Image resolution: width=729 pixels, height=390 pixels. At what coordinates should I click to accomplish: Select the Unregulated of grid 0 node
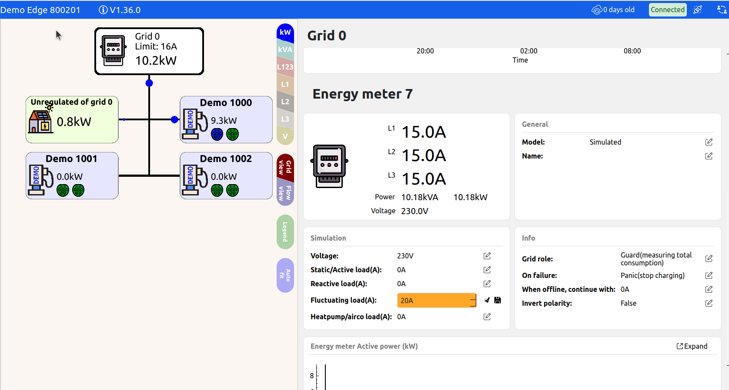[72, 119]
